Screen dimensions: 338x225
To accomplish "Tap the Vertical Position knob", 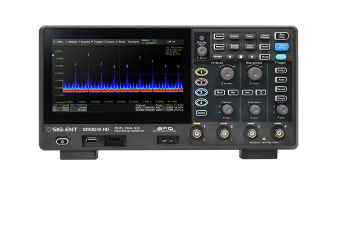I will (x=227, y=109).
